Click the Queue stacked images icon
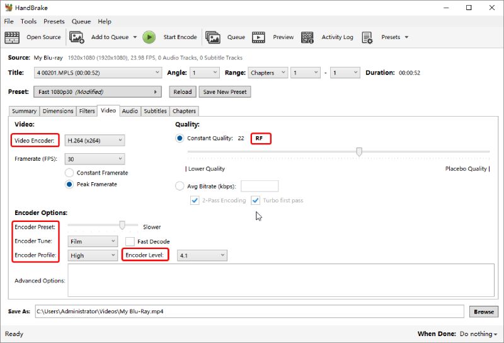This screenshot has height=343, width=504. pos(213,37)
